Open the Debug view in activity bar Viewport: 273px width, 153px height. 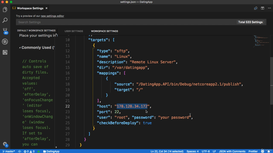5,41
